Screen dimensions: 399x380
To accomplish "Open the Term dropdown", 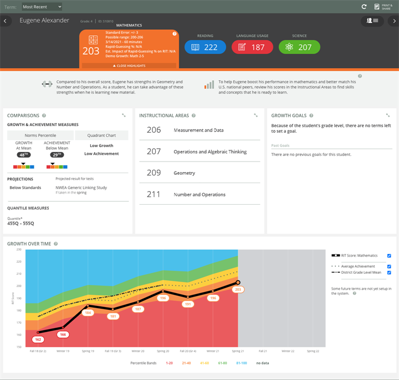I will [42, 7].
